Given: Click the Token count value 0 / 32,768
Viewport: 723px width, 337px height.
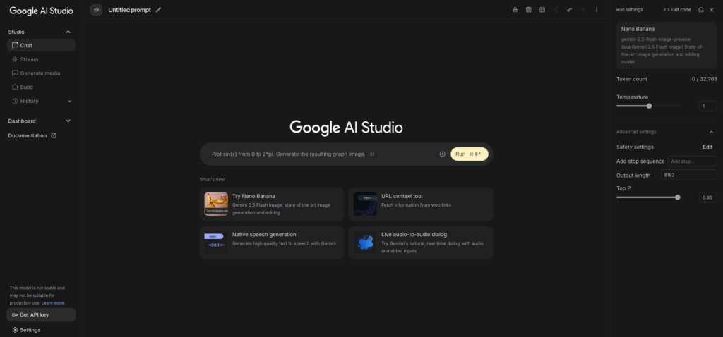Looking at the screenshot, I should (x=704, y=79).
